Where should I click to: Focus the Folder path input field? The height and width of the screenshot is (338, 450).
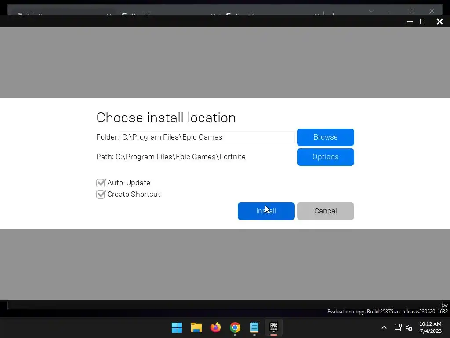pyautogui.click(x=207, y=137)
